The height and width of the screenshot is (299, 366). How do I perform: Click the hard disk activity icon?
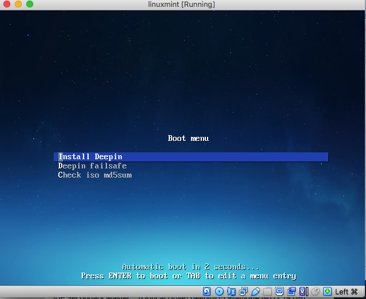coord(207,292)
